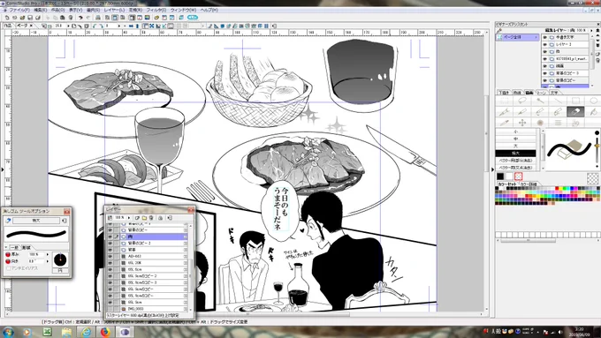601x338 pixels.
Task: Pick transparent drawing color swatch
Action: [518, 177]
